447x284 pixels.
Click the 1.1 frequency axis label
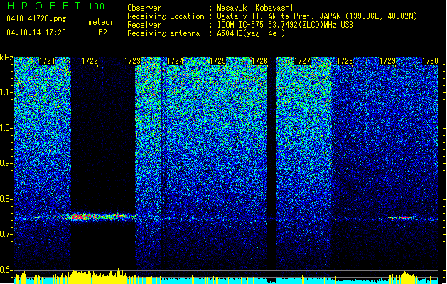[x=6, y=92]
